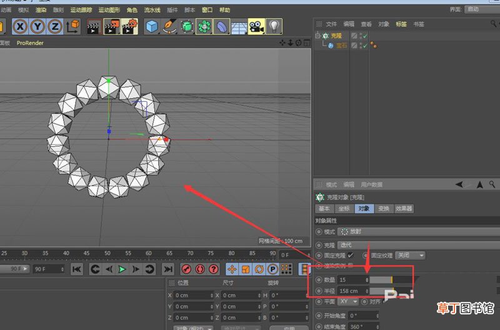
Task: Toggle the Y axis lock icon
Action: click(x=37, y=26)
